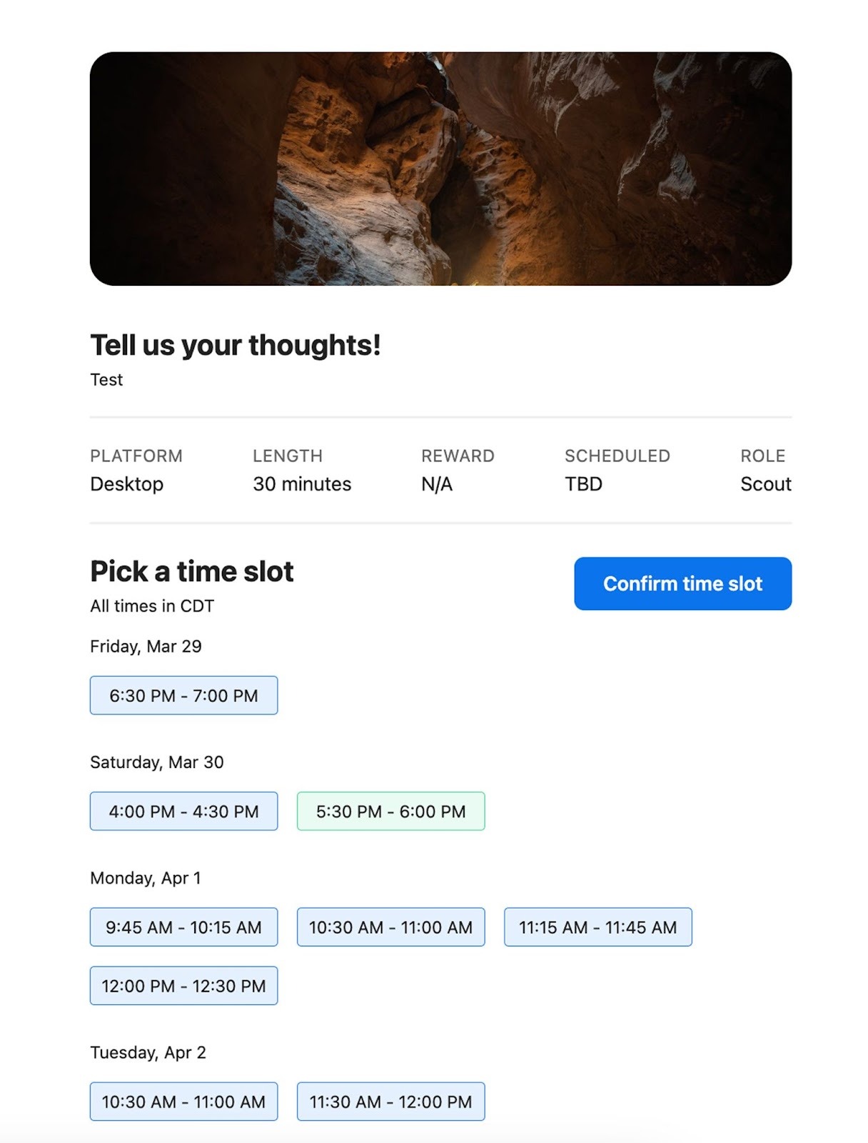Click the cave banner image
The width and height of the screenshot is (868, 1143).
(440, 169)
